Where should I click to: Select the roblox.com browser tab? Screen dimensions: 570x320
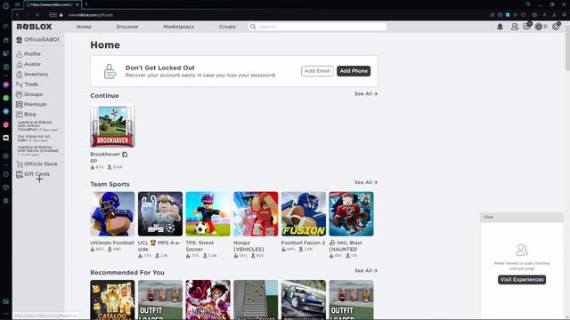point(53,4)
